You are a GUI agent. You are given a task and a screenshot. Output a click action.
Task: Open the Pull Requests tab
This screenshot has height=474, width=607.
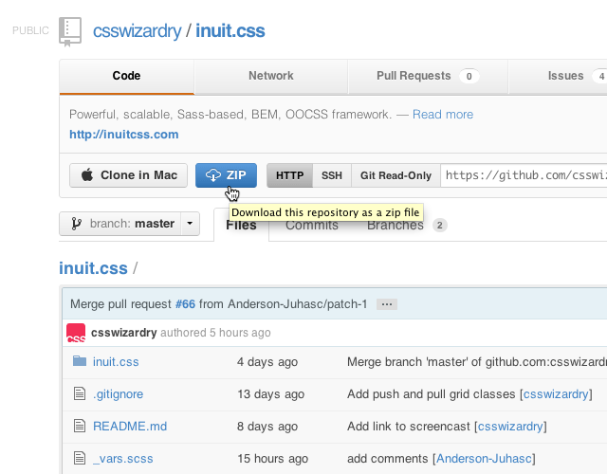(x=428, y=76)
